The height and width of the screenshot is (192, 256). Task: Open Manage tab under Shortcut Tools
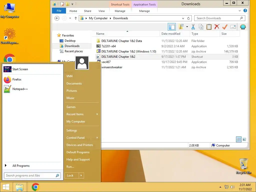(x=120, y=11)
